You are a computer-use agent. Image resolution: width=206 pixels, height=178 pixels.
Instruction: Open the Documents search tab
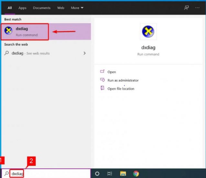[x=42, y=8]
